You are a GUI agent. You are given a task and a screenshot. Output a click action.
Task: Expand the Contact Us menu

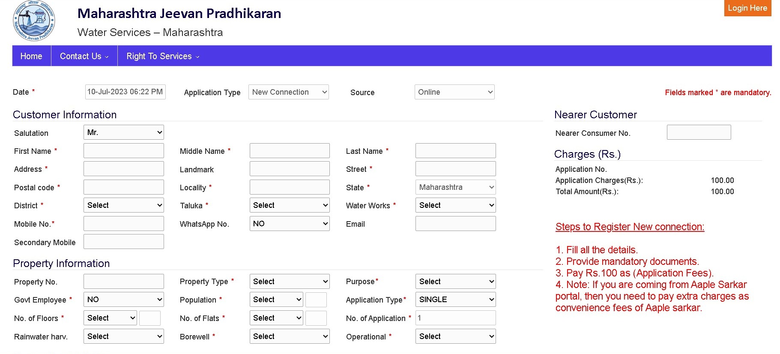coord(84,56)
